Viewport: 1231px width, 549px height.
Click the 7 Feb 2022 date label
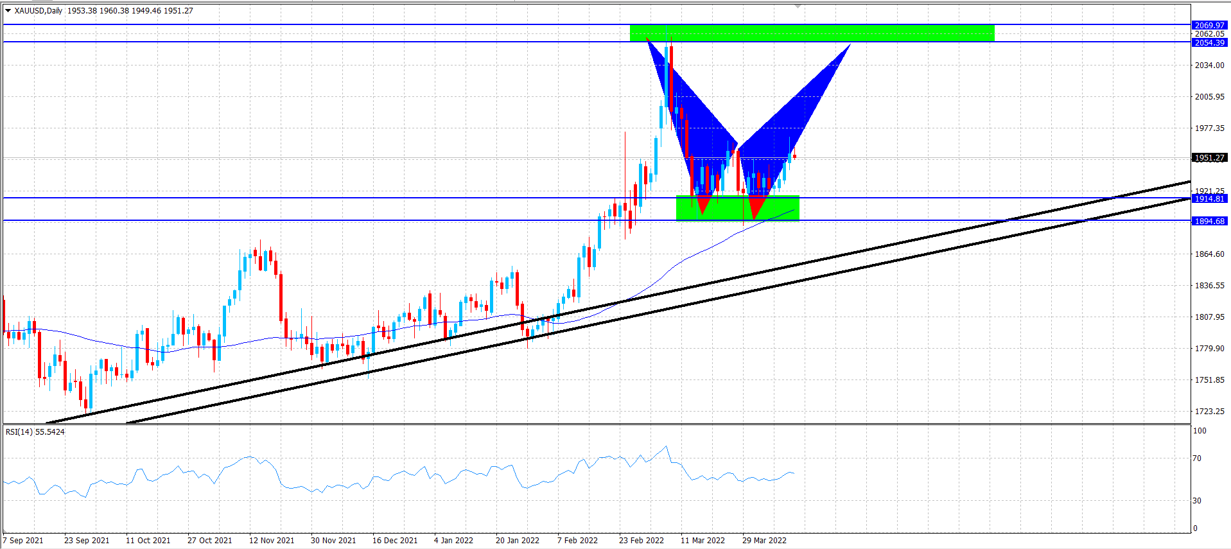coord(577,540)
